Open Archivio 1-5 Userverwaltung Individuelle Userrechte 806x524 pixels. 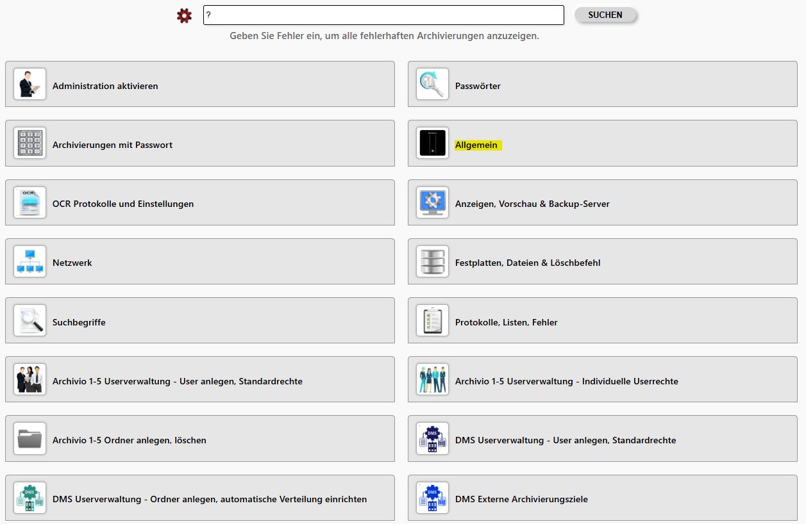566,381
